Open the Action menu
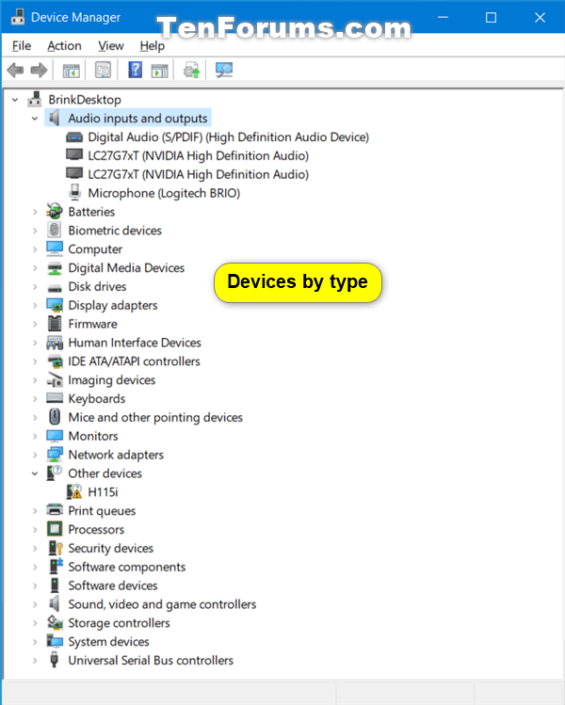This screenshot has height=705, width=565. pos(64,46)
